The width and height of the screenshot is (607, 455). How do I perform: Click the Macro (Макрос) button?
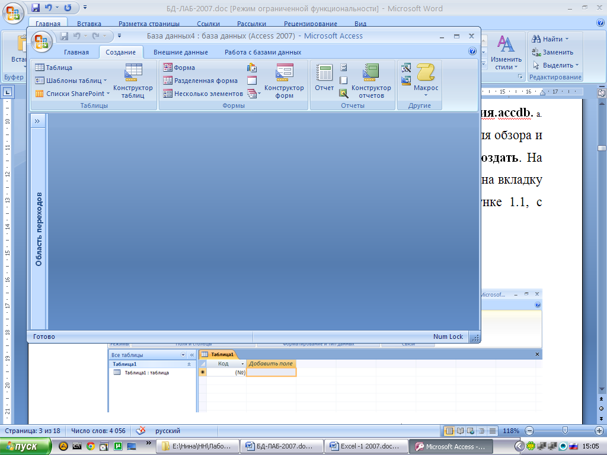[426, 80]
